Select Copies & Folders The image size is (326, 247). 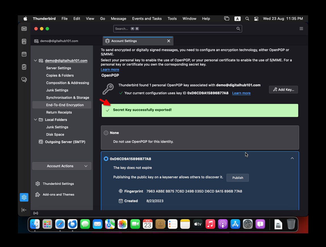tap(60, 76)
